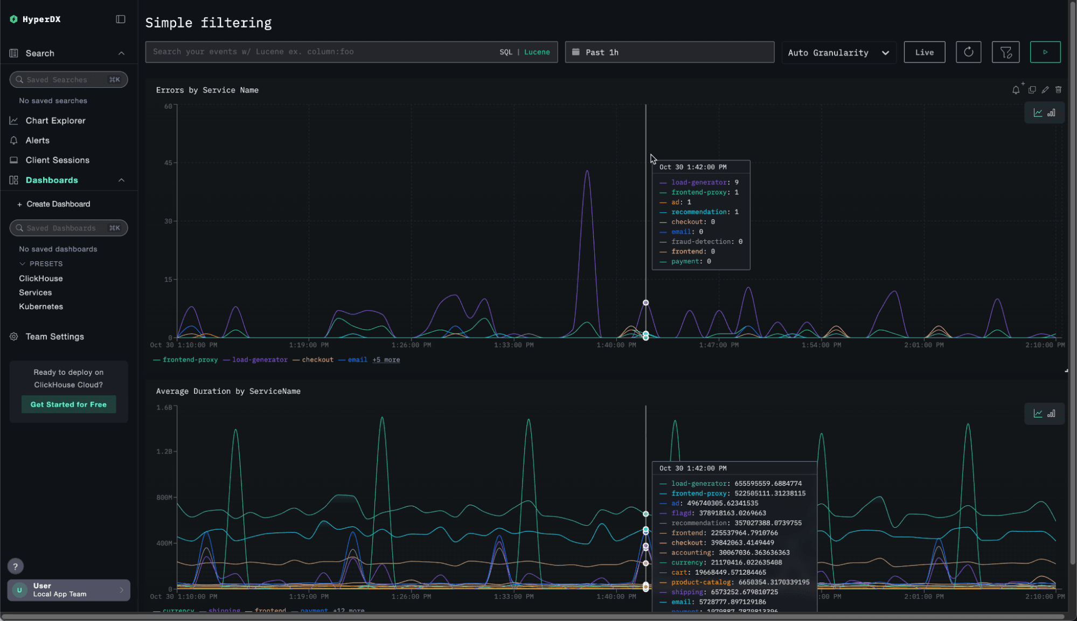This screenshot has width=1077, height=621.
Task: Enable Live mode
Action: click(925, 52)
